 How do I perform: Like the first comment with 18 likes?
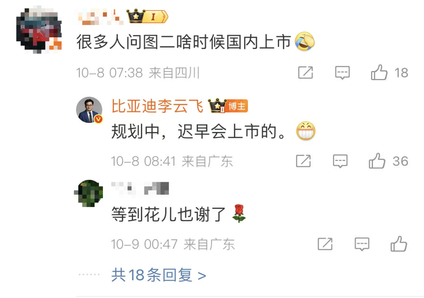(x=379, y=73)
